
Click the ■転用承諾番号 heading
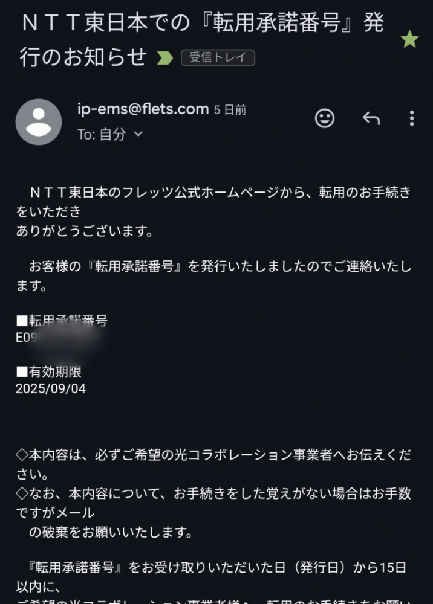(62, 321)
